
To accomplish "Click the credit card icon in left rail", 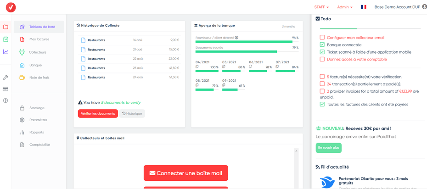I will click(6, 89).
